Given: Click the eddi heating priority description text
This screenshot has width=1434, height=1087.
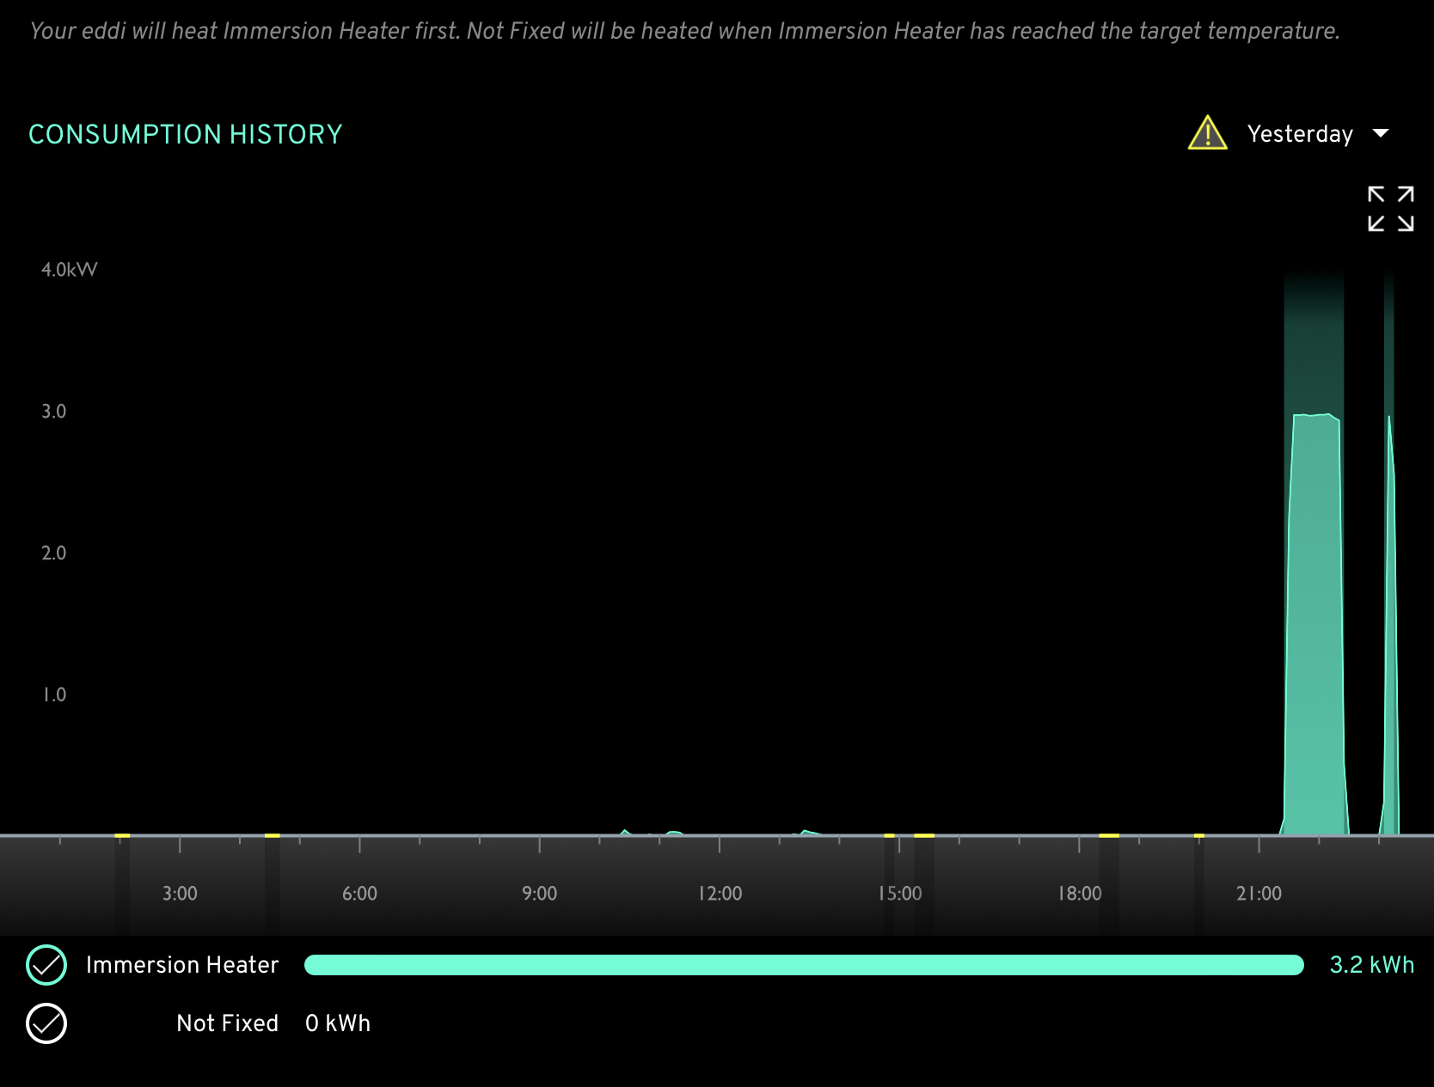Looking at the screenshot, I should point(684,31).
